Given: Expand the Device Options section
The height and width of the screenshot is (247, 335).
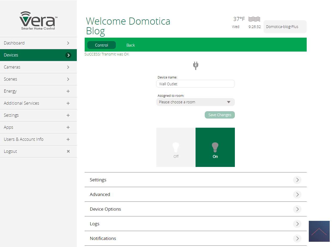Looking at the screenshot, I should (x=195, y=209).
